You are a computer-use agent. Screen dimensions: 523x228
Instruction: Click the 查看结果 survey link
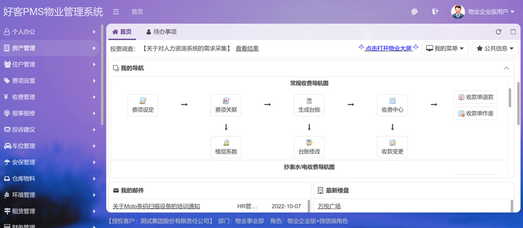tap(247, 48)
